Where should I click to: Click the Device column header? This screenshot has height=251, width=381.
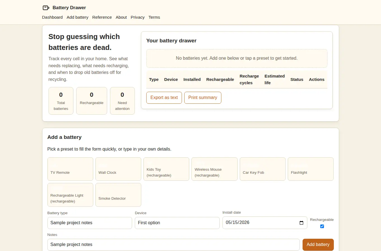pyautogui.click(x=171, y=79)
